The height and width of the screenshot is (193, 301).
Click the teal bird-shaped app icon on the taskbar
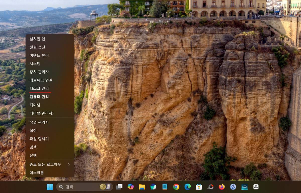[x=154, y=187]
